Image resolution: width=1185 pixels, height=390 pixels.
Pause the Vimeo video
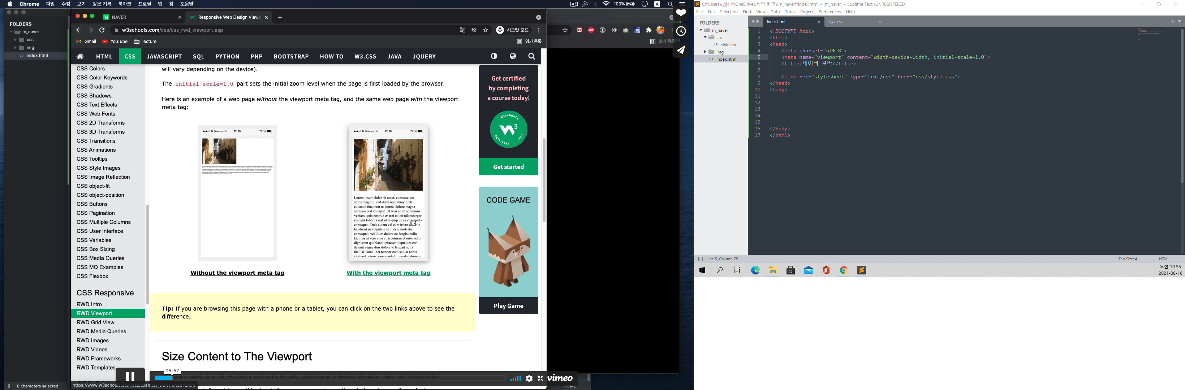130,377
